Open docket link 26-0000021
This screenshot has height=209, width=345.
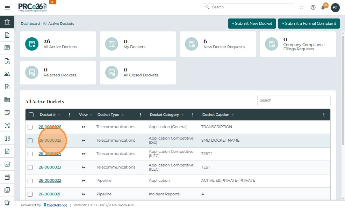pyautogui.click(x=50, y=194)
